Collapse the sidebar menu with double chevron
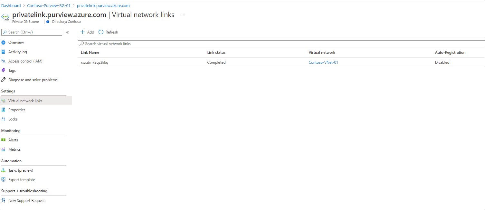 tap(68, 32)
